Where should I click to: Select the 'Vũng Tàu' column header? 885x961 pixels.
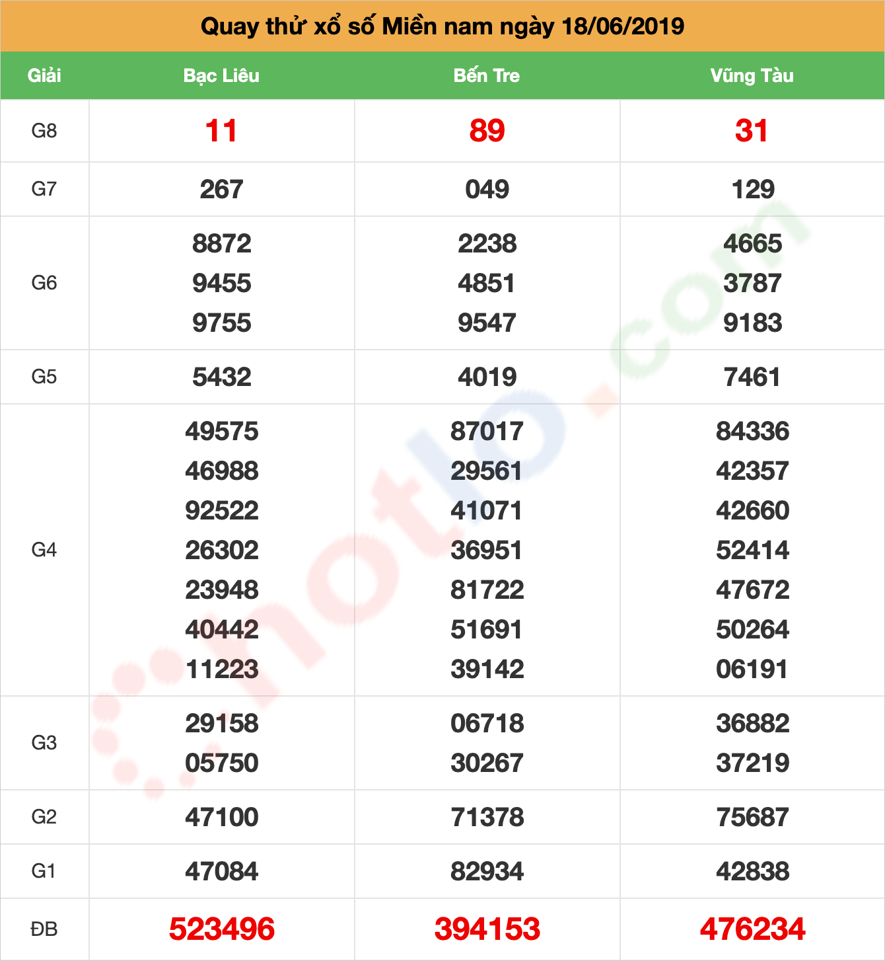click(752, 75)
